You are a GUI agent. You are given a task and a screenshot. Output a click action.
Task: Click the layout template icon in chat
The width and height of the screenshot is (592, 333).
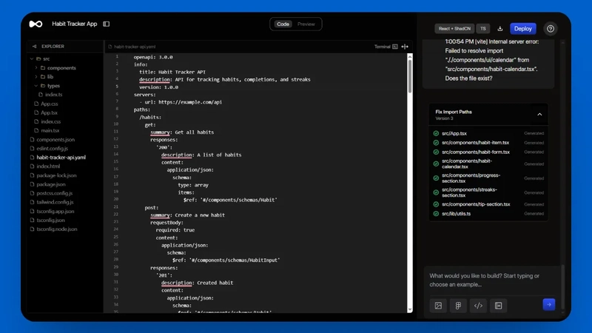point(498,306)
